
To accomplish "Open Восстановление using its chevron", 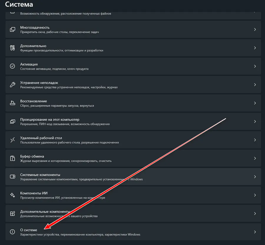I will 255,103.
